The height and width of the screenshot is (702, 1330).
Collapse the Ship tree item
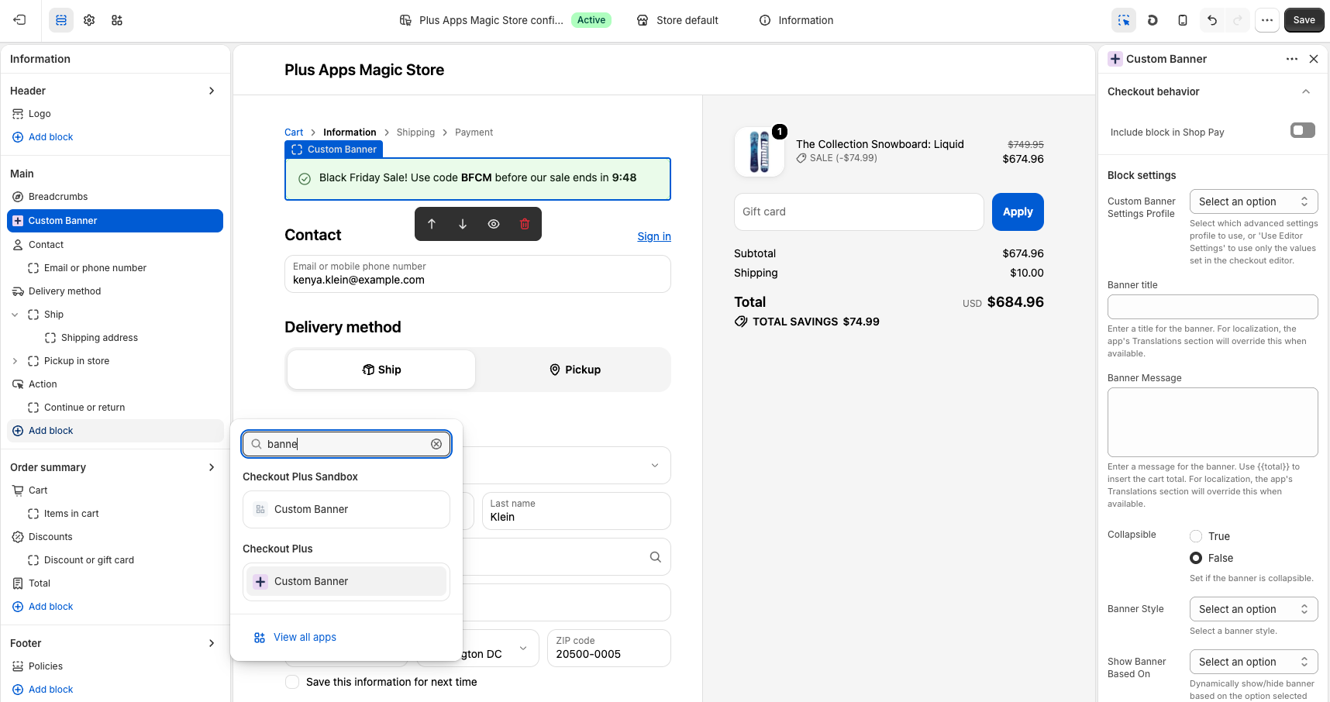point(15,315)
